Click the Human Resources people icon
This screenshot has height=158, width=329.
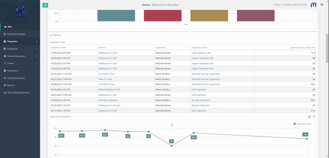(x=5, y=56)
